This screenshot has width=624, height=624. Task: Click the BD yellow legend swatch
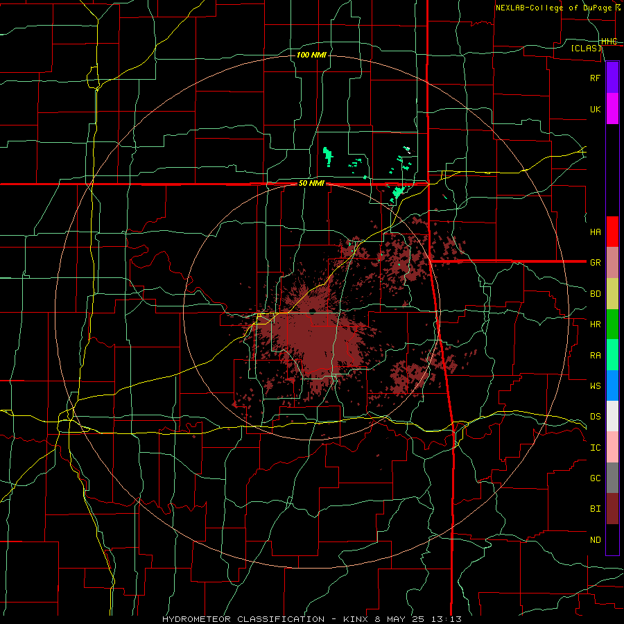[612, 294]
